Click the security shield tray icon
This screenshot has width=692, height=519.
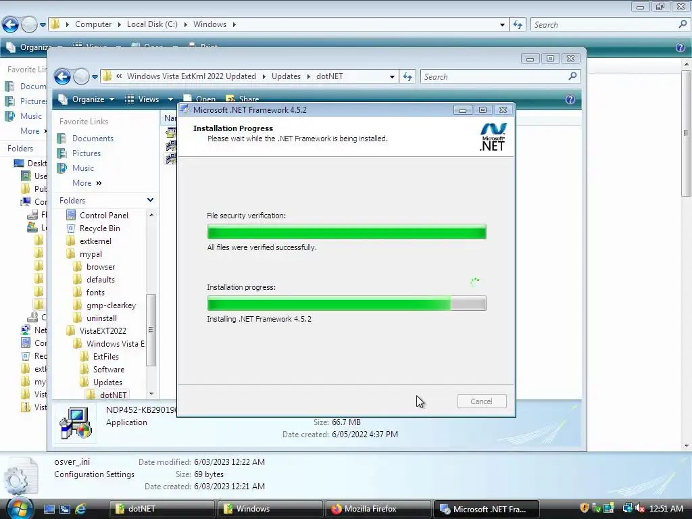(x=585, y=508)
